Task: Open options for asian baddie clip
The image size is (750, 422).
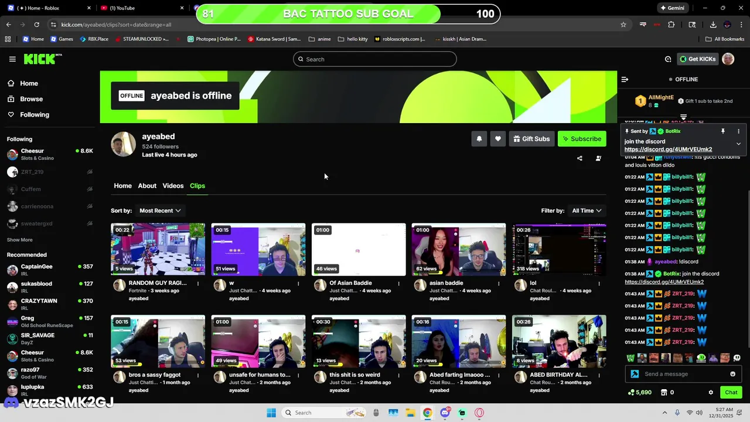Action: 499,284
